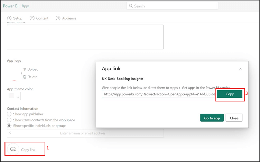
Task: Click the Apps link in header
Action: point(26,6)
